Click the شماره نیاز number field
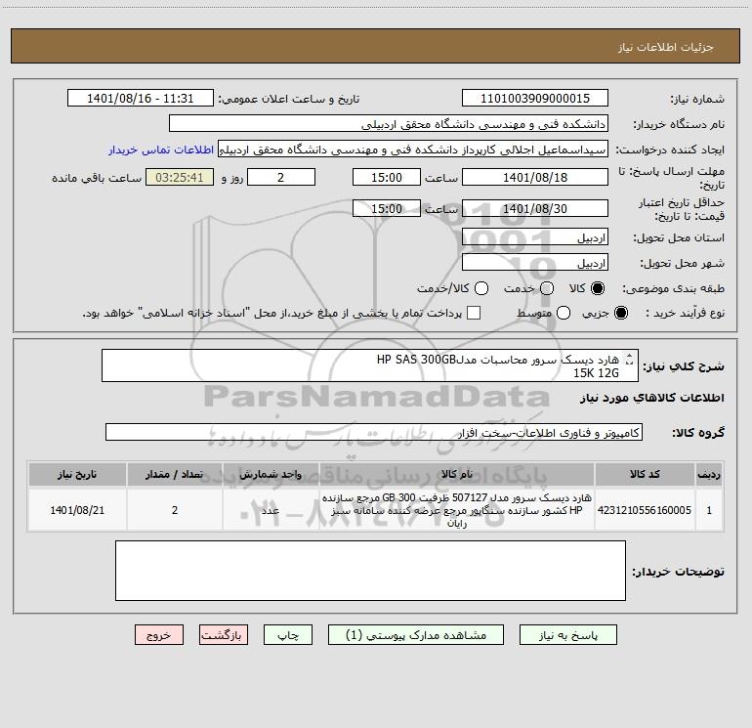 tap(535, 99)
